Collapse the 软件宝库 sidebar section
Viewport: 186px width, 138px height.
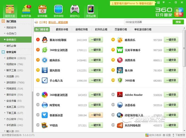point(3,52)
